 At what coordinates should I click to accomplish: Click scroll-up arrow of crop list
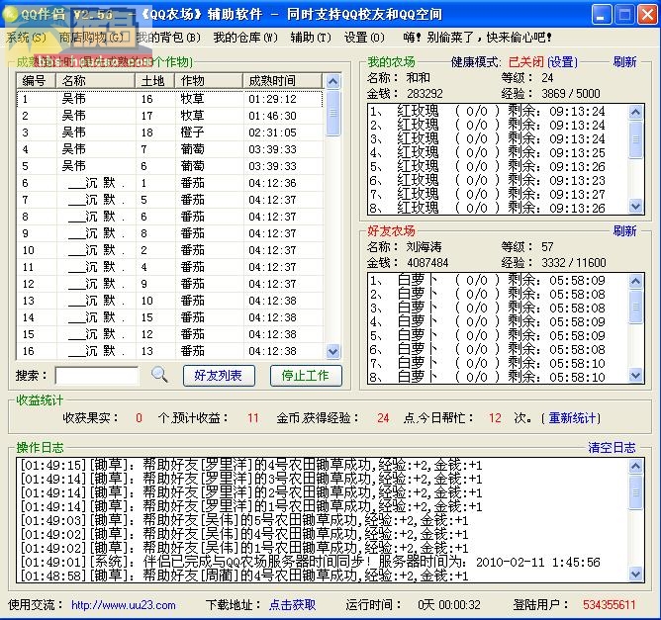pyautogui.click(x=333, y=81)
